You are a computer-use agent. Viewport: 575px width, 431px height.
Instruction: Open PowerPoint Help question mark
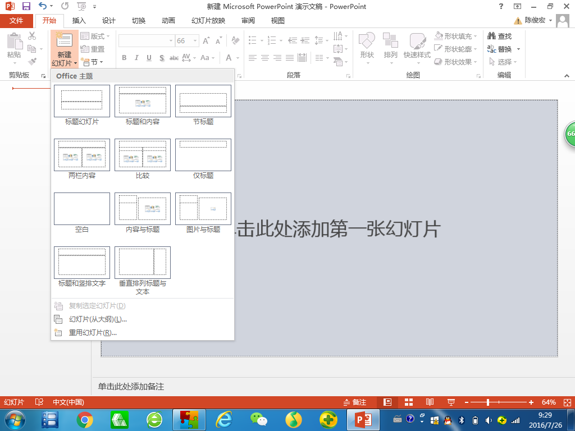click(501, 6)
